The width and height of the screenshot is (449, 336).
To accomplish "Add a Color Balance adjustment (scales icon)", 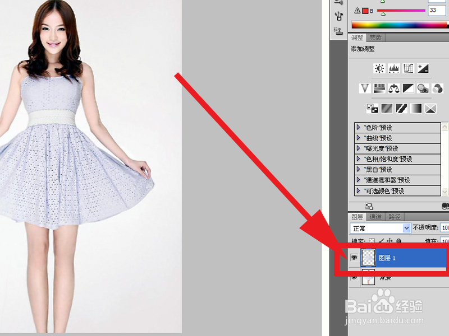I will (x=394, y=88).
